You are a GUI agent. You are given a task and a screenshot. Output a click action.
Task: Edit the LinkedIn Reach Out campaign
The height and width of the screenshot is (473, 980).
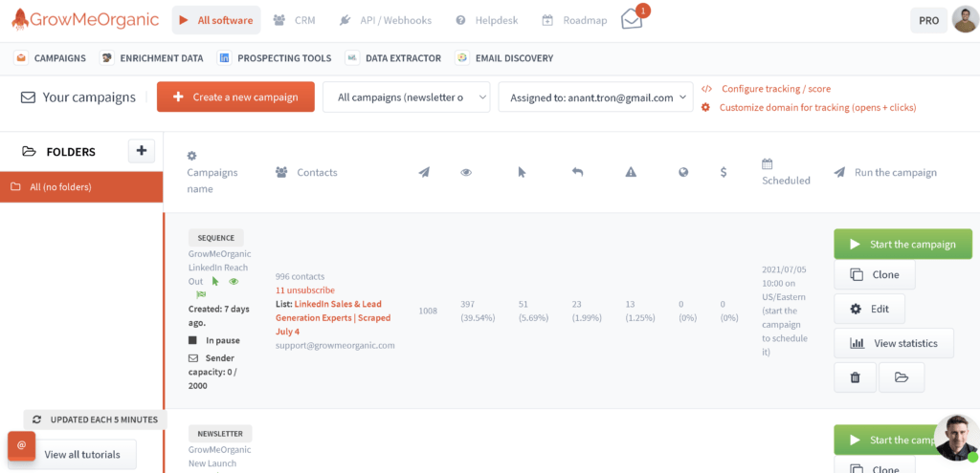[870, 309]
